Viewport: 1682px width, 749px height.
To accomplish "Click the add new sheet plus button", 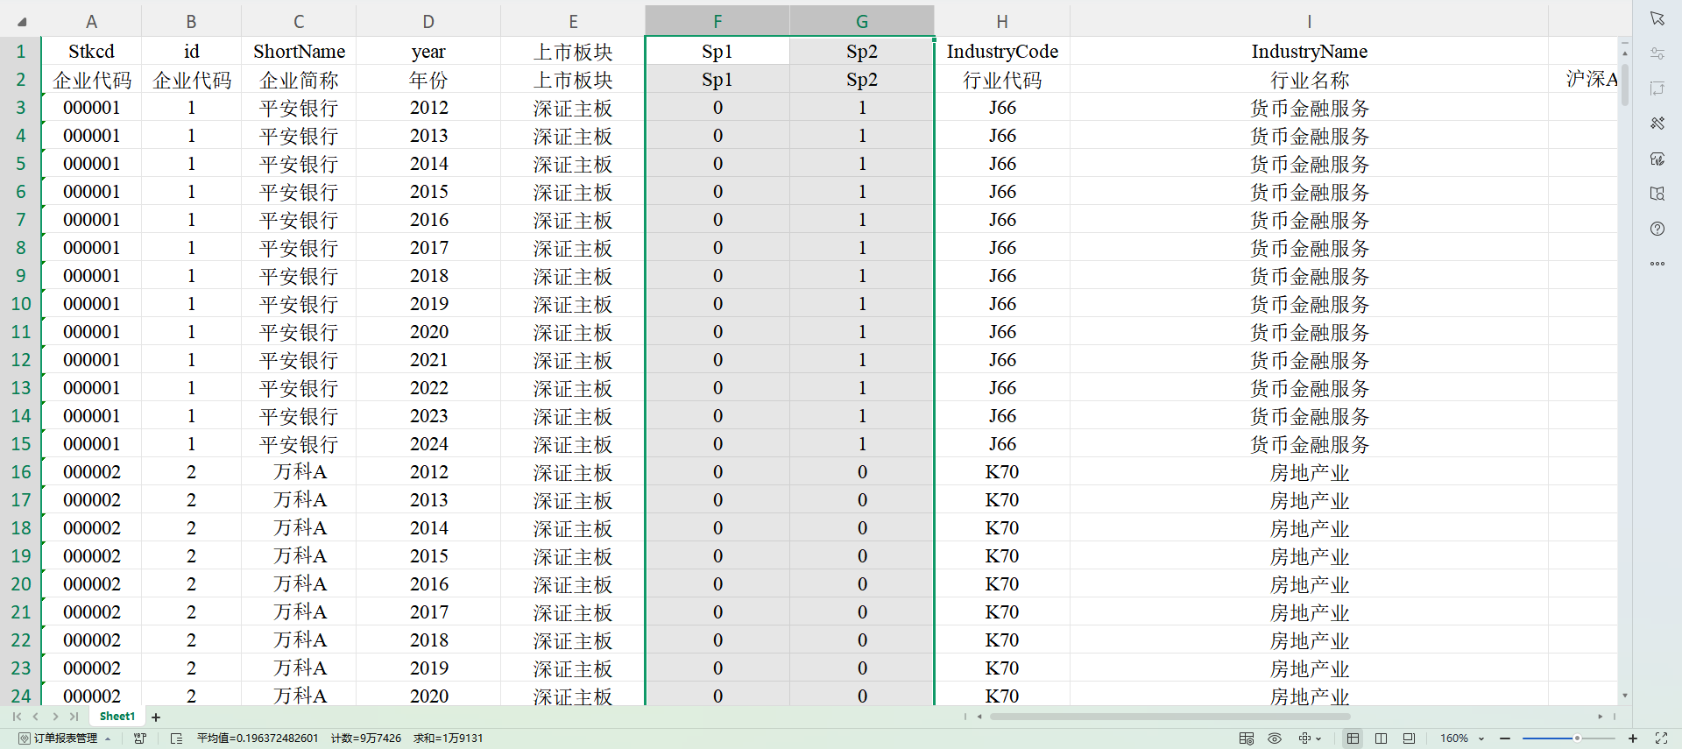I will 156,717.
